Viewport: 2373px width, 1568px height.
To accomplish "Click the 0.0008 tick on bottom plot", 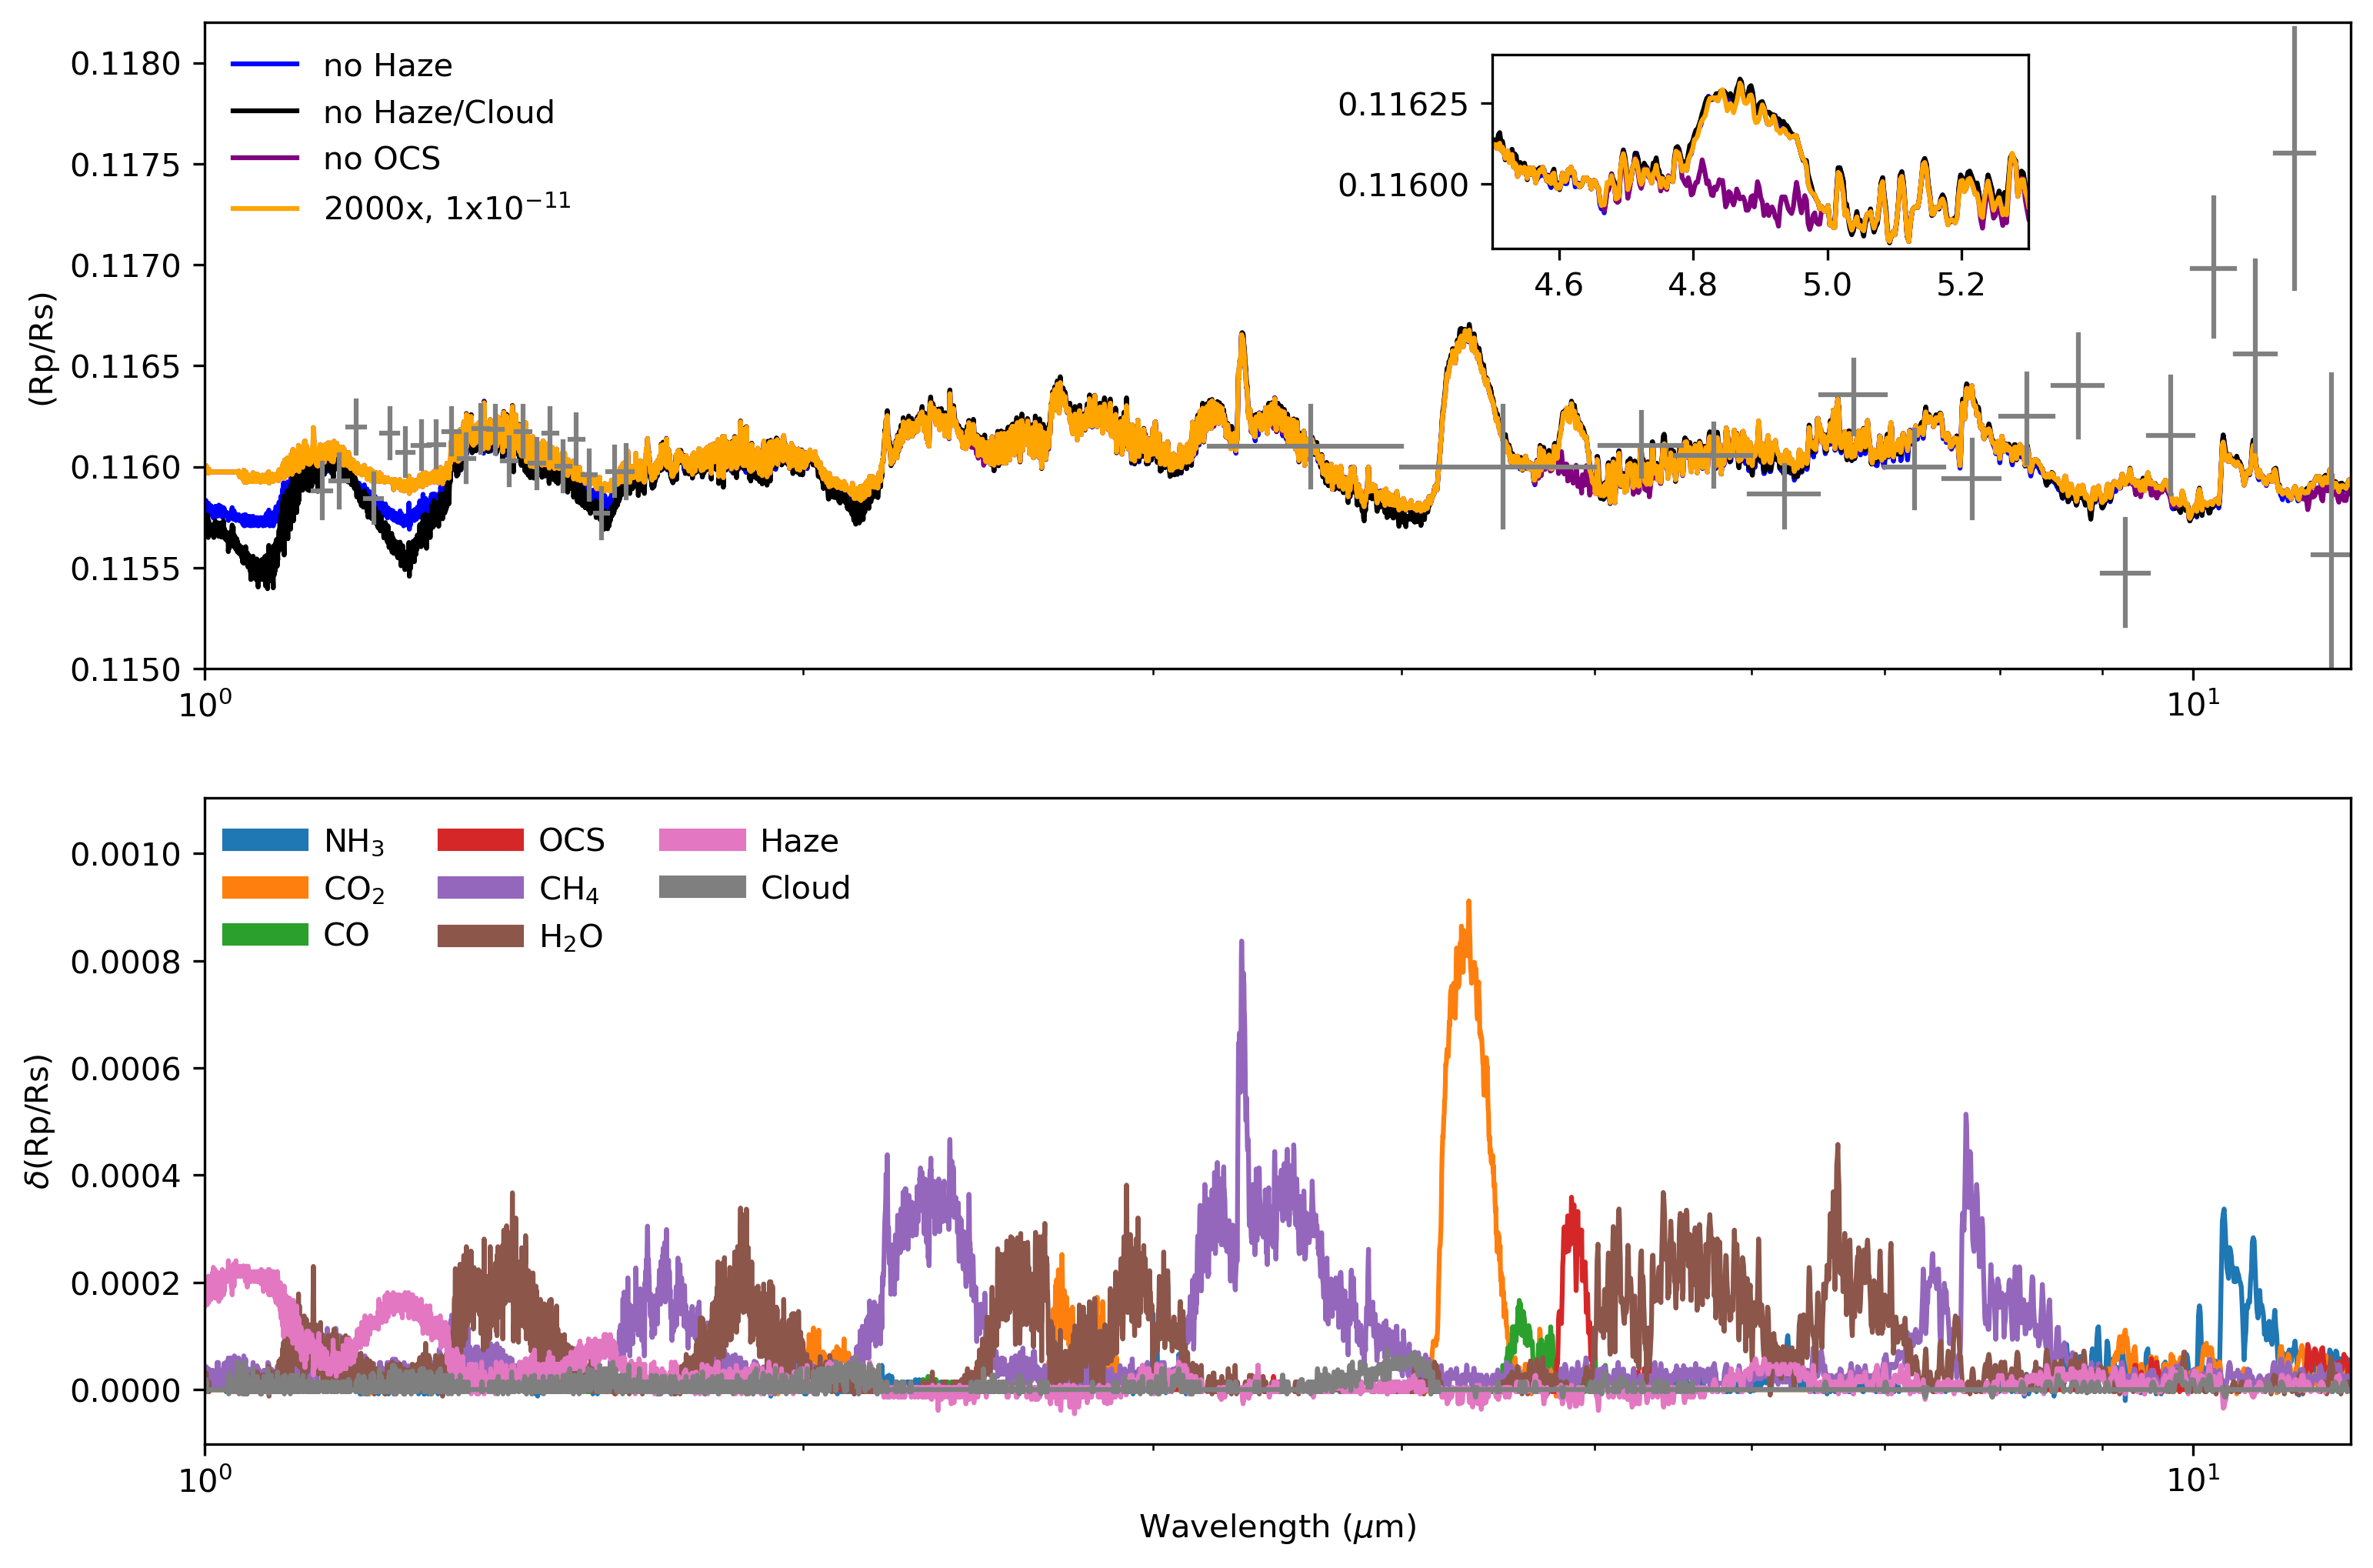I will 126,962.
